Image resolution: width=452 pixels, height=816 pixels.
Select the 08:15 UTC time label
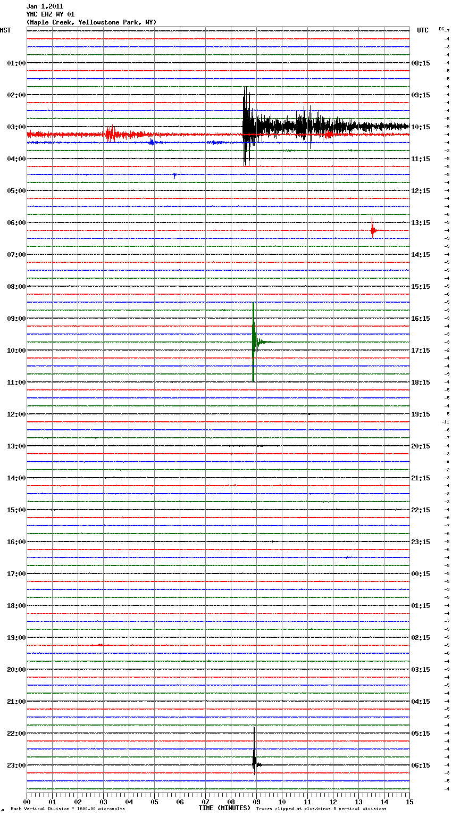coord(421,63)
